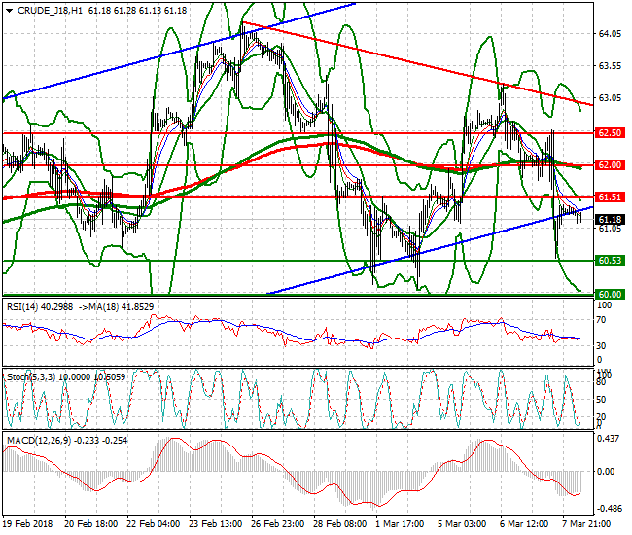Click the RSI 70 level scale value
632x535 pixels.
pos(601,320)
